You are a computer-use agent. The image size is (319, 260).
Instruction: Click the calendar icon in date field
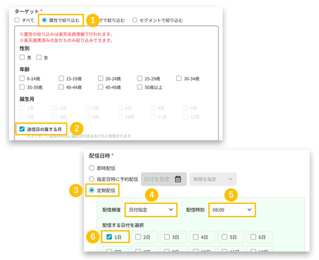178,179
